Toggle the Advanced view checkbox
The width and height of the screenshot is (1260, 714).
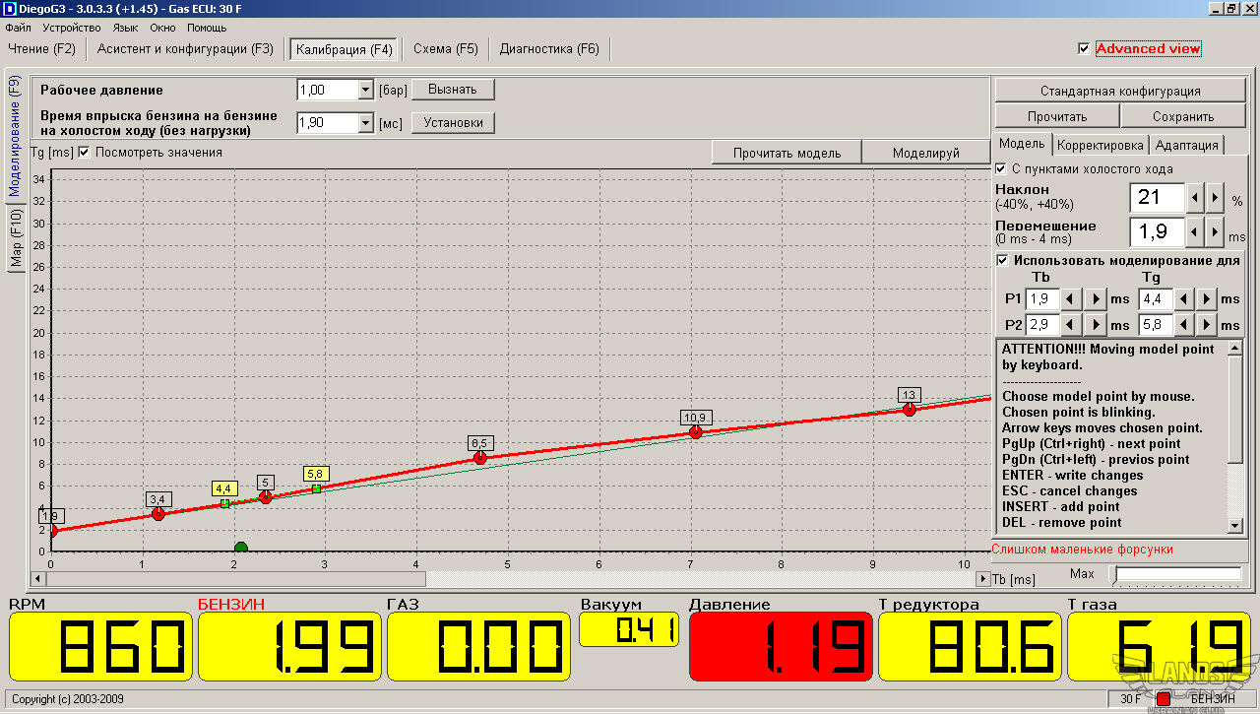click(1084, 48)
